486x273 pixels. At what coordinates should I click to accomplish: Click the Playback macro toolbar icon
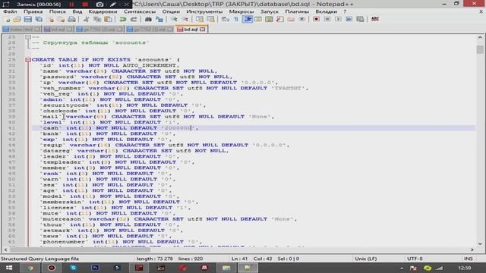(338, 20)
